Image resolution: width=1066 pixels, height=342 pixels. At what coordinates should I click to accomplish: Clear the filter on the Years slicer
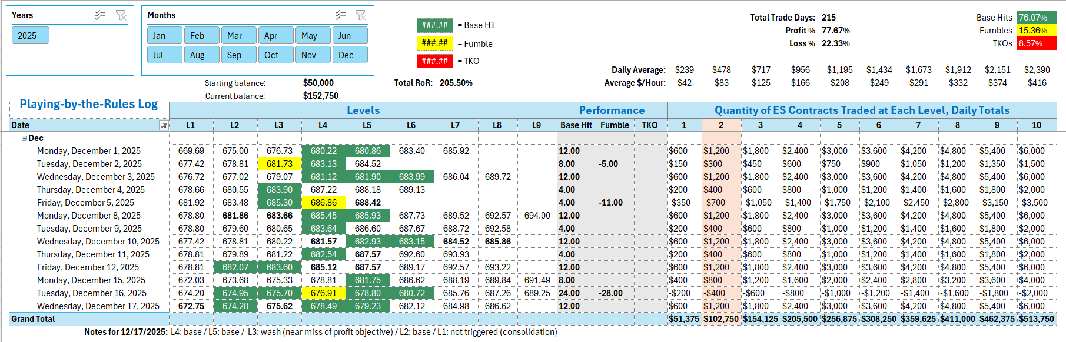tap(121, 15)
